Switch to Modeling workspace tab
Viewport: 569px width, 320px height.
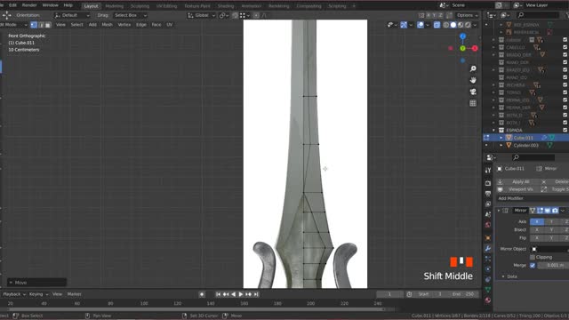(x=115, y=6)
